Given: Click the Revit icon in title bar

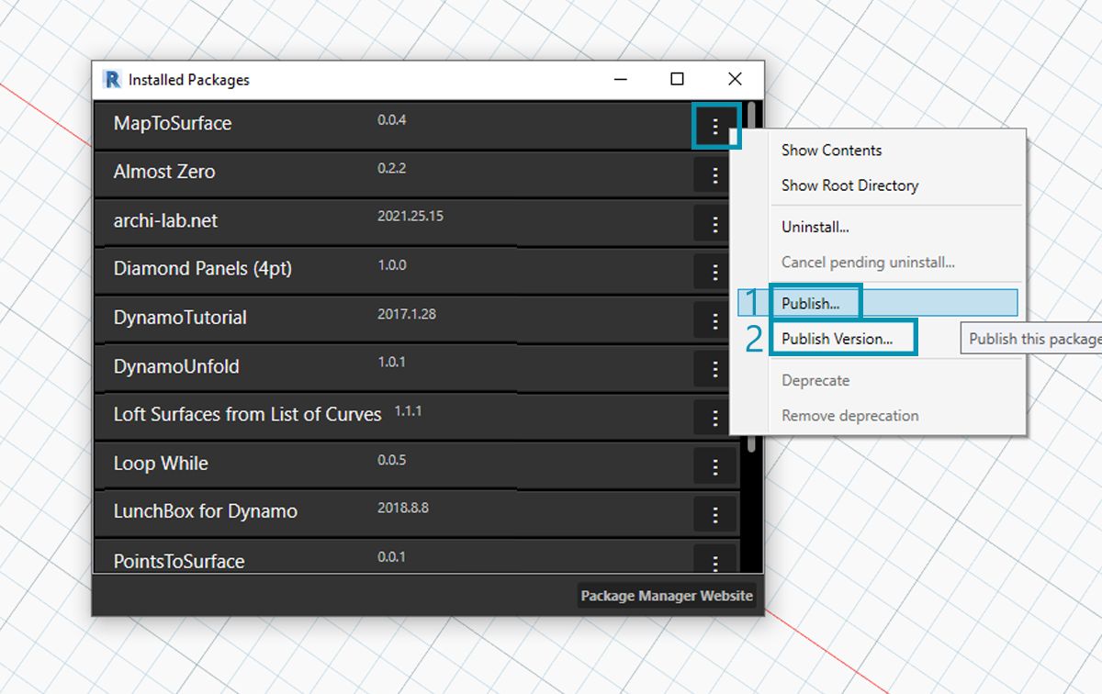Looking at the screenshot, I should (112, 80).
